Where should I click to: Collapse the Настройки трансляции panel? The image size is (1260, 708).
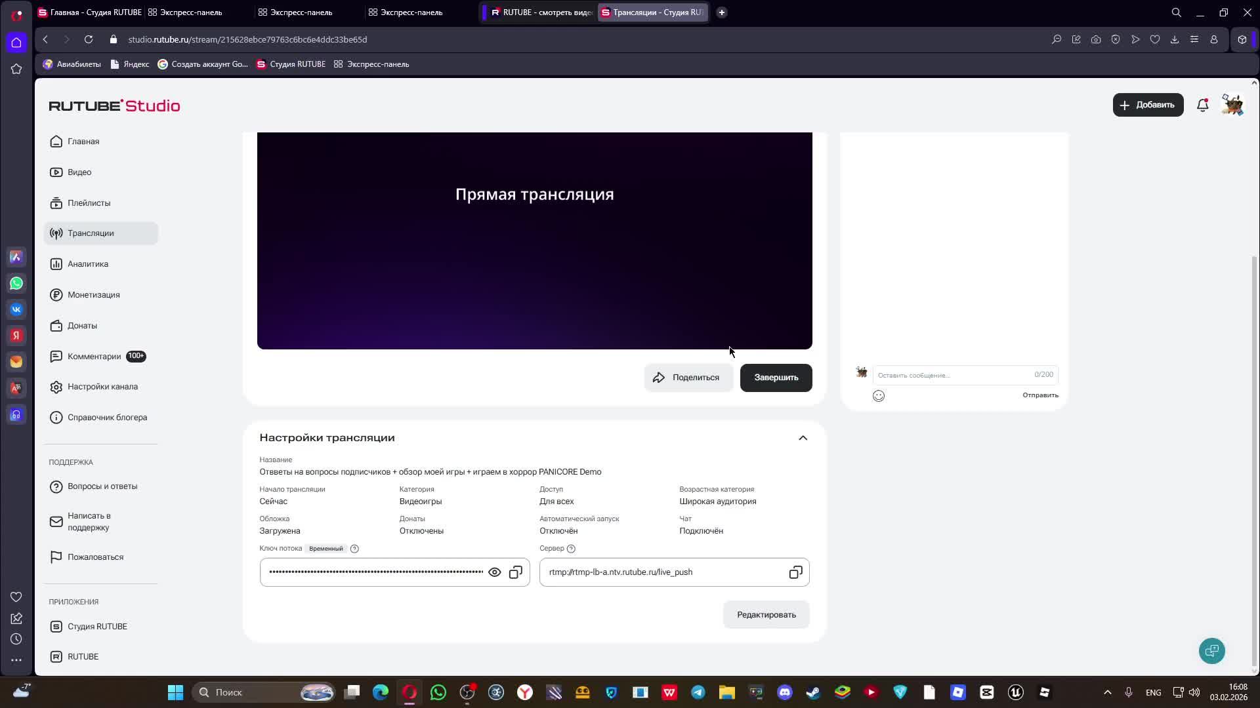point(803,437)
